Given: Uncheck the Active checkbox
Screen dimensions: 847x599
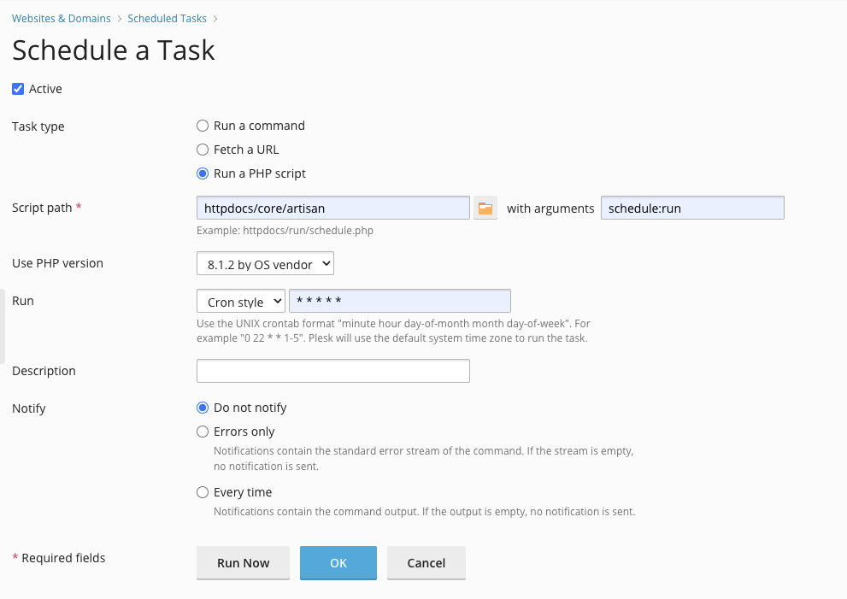Looking at the screenshot, I should [x=18, y=89].
